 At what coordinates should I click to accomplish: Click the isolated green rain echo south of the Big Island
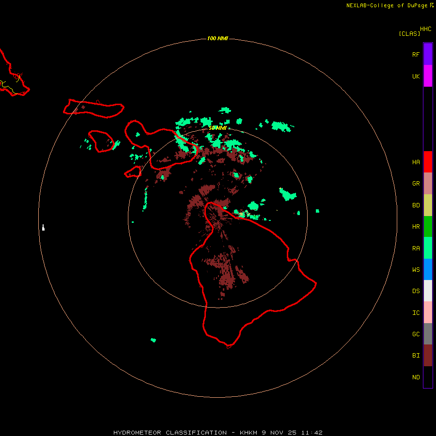(x=153, y=340)
